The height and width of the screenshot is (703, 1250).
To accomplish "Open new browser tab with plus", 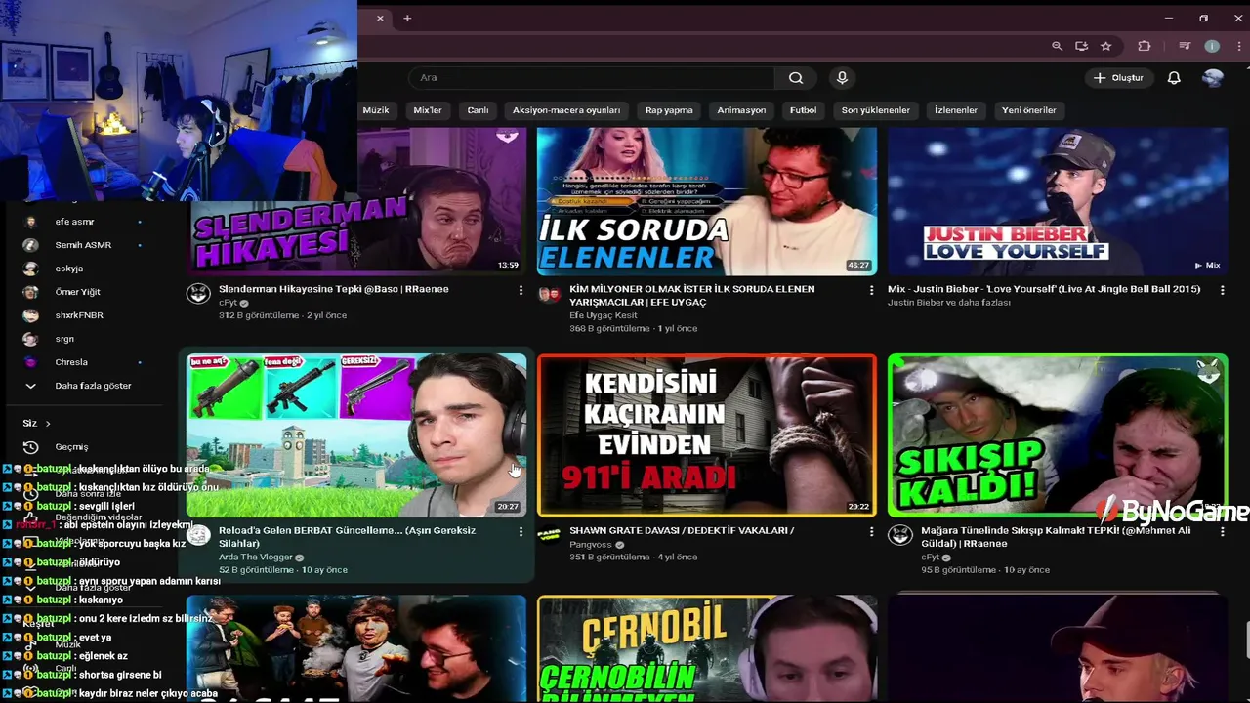I will 407,18.
